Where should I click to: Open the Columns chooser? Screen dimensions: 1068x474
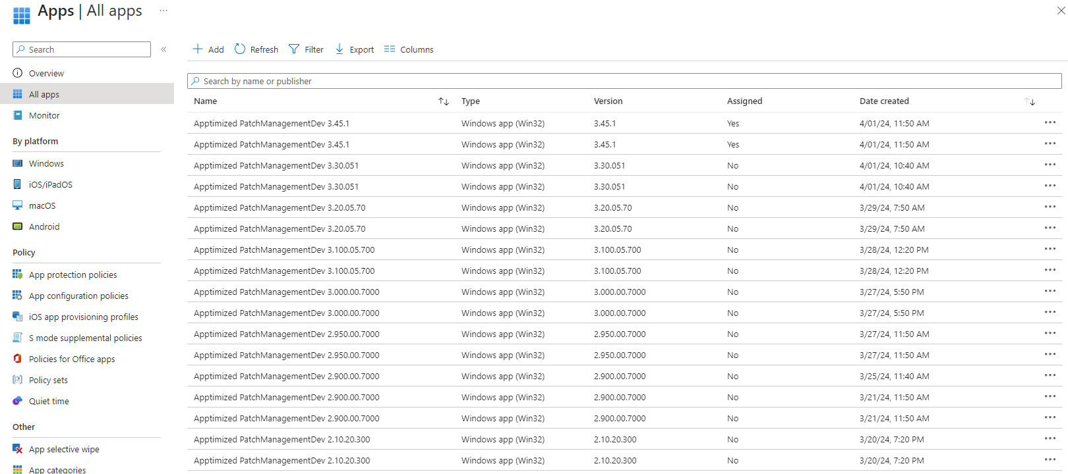click(x=409, y=49)
